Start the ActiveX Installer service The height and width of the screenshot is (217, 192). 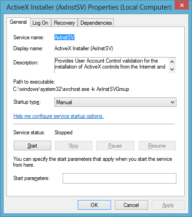coord(32,146)
